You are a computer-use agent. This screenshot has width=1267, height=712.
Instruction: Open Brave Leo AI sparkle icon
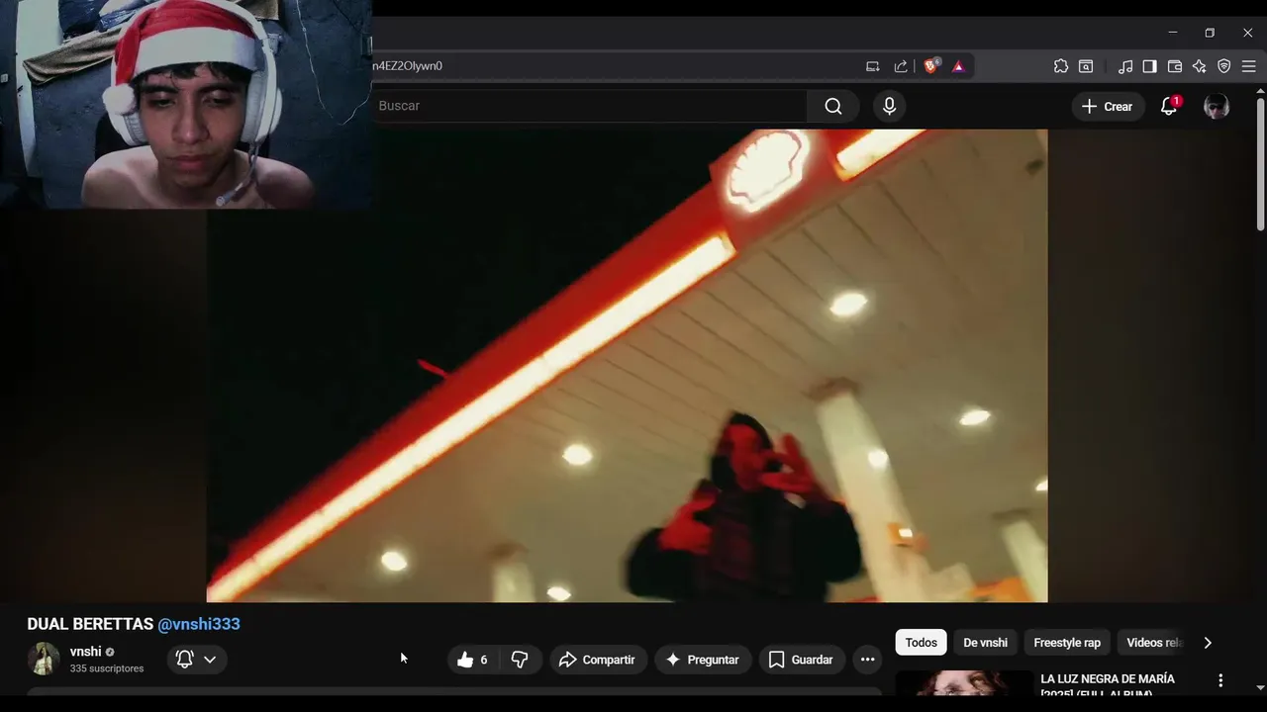pos(1199,66)
